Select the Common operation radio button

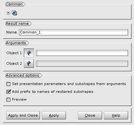tap(8, 13)
